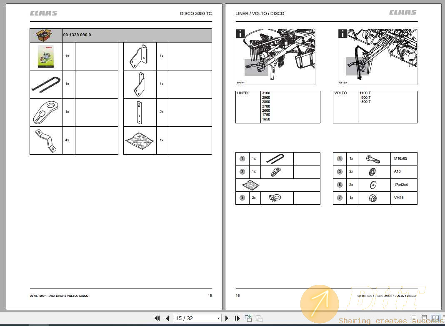Click the VOLTO tedder info illustration 97122
This screenshot has height=326, width=445.
coord(377,57)
